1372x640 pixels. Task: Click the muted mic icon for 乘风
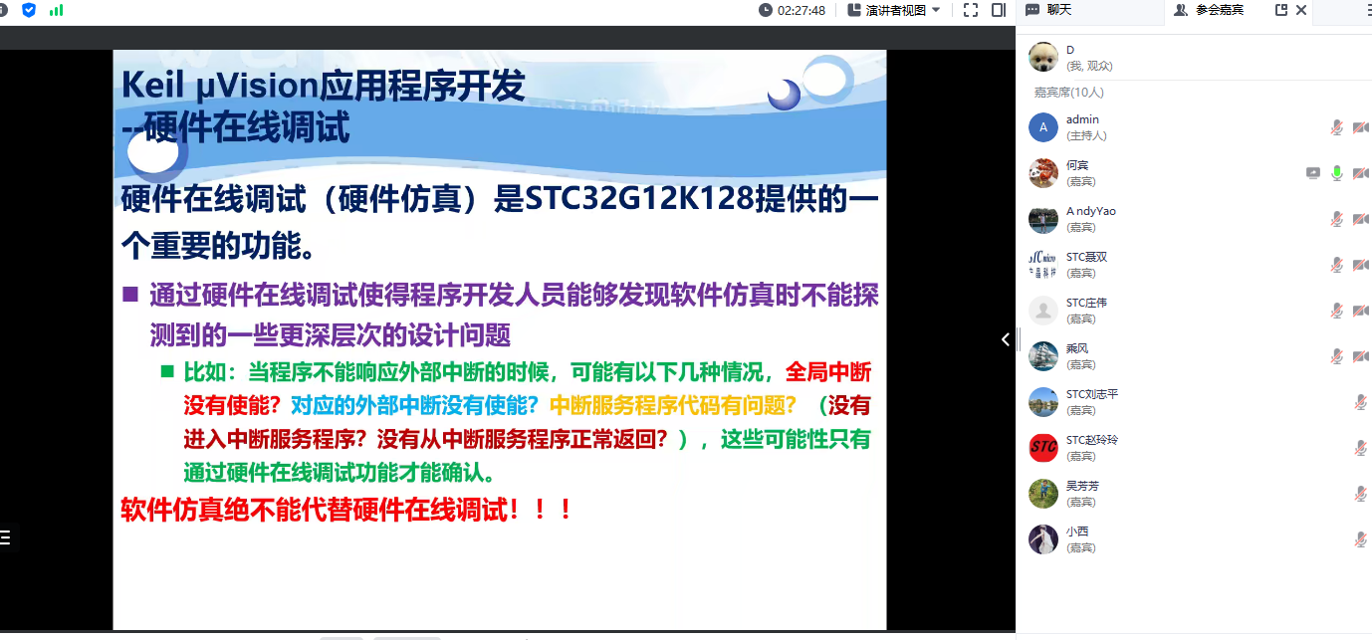(x=1337, y=356)
